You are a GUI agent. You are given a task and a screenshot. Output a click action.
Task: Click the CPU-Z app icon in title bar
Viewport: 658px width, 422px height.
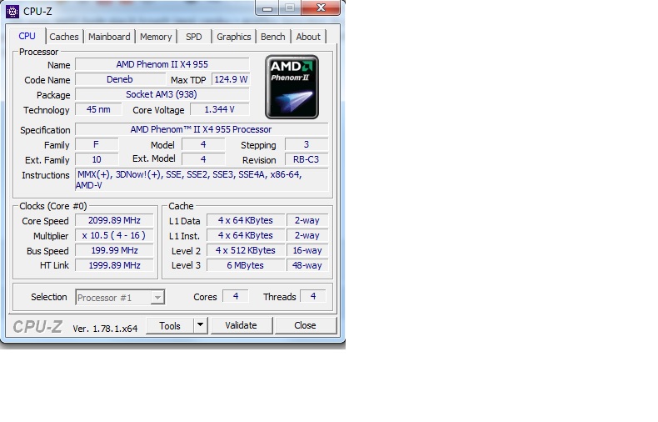pos(12,12)
